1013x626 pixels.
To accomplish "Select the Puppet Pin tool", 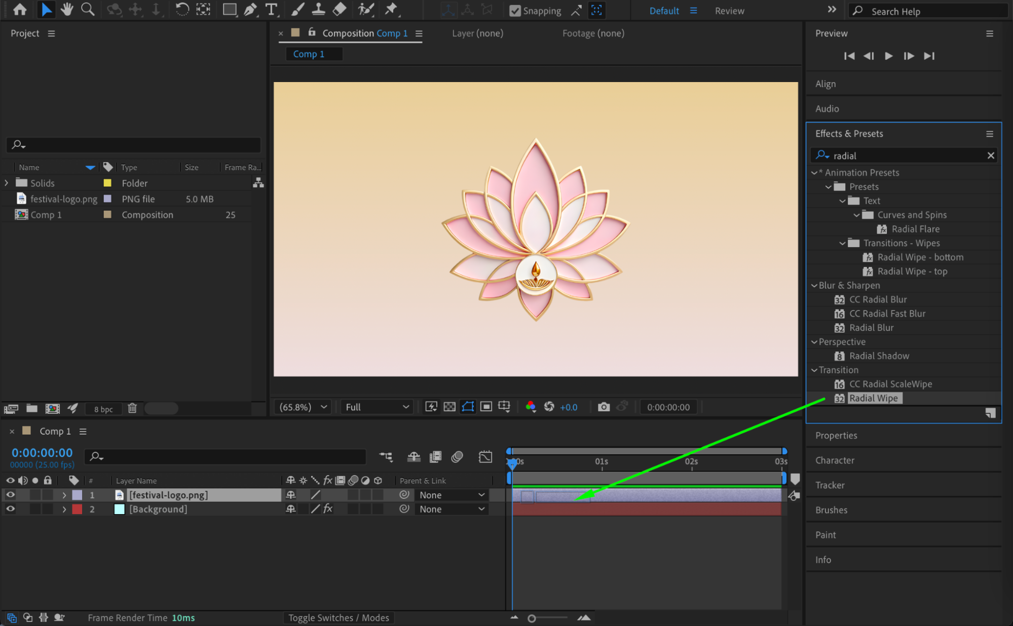I will pos(391,10).
